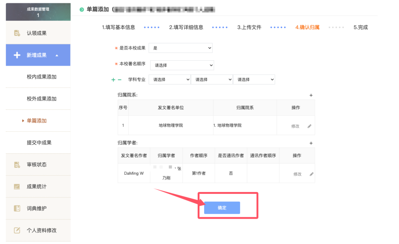Viewport: 399px width, 244px height.
Task: Click the 发文署名单位 column header
Action: (x=171, y=108)
